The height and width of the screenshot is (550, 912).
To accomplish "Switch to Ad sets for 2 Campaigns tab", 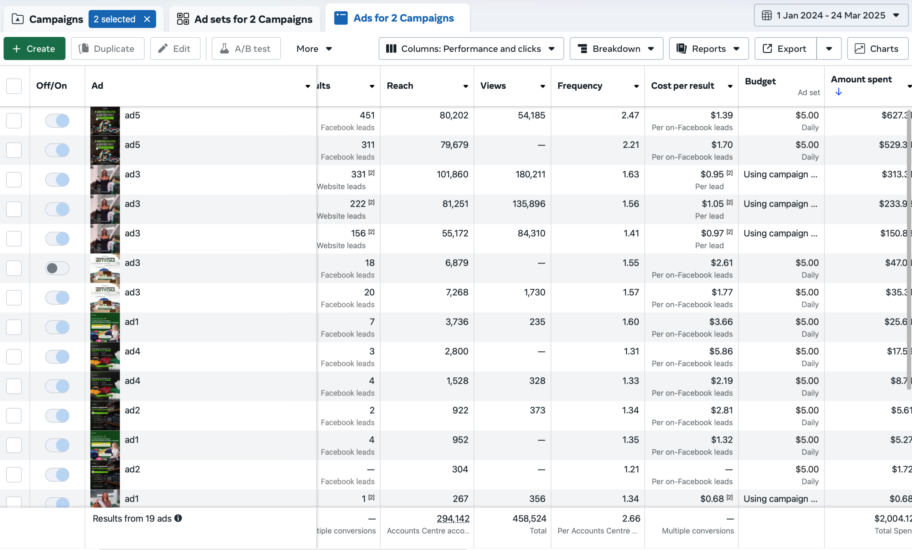I will pos(245,19).
